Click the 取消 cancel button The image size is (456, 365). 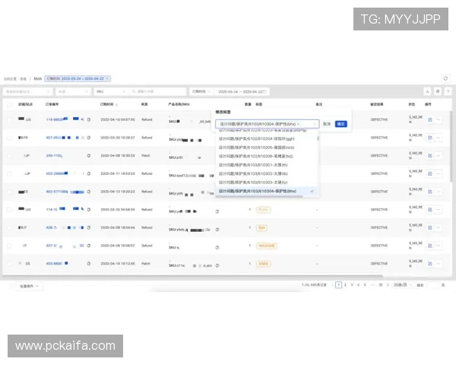327,123
